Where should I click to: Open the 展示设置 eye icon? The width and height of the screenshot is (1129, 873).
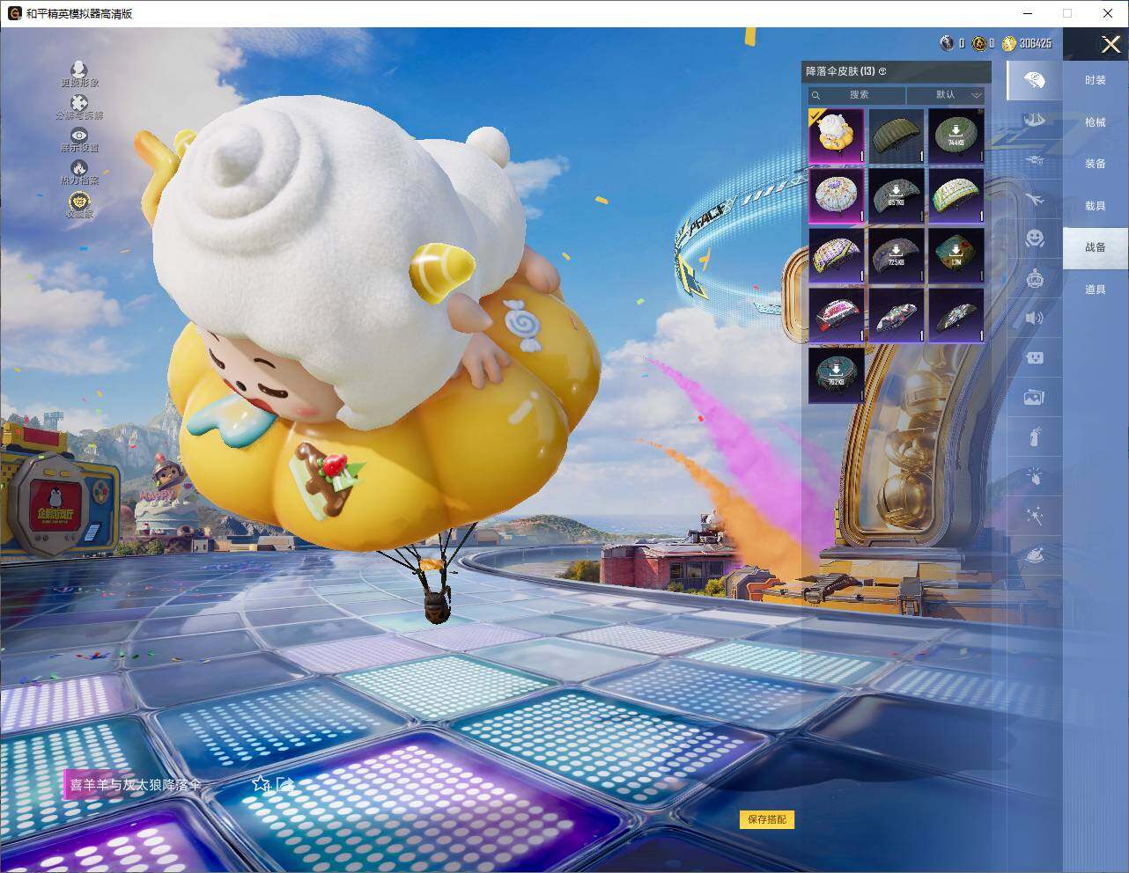coord(79,136)
